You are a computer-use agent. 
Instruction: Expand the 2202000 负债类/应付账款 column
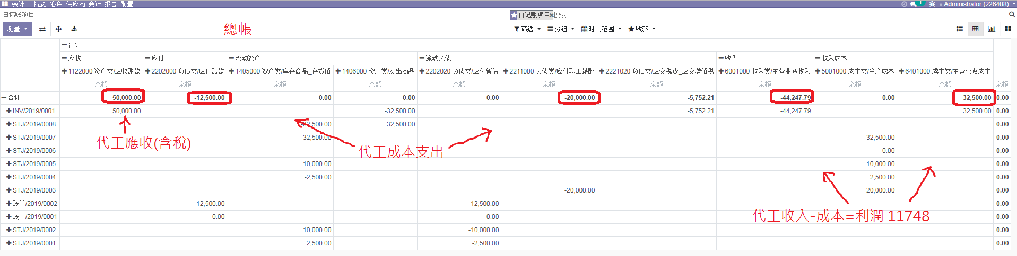[185, 71]
